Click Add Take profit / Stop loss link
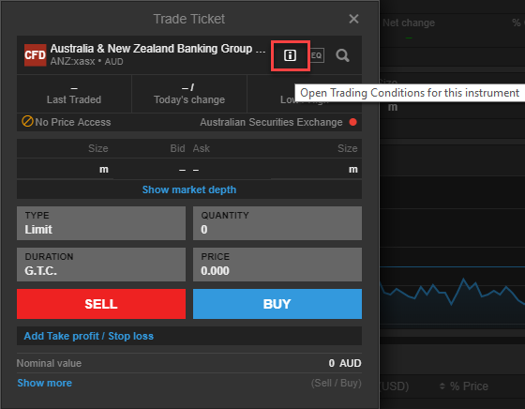This screenshot has width=525, height=409. click(x=89, y=336)
